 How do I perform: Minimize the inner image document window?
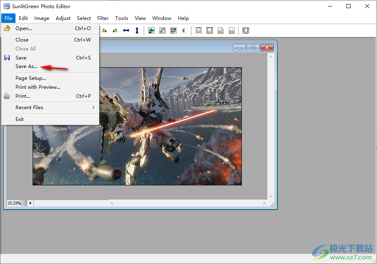(239, 48)
